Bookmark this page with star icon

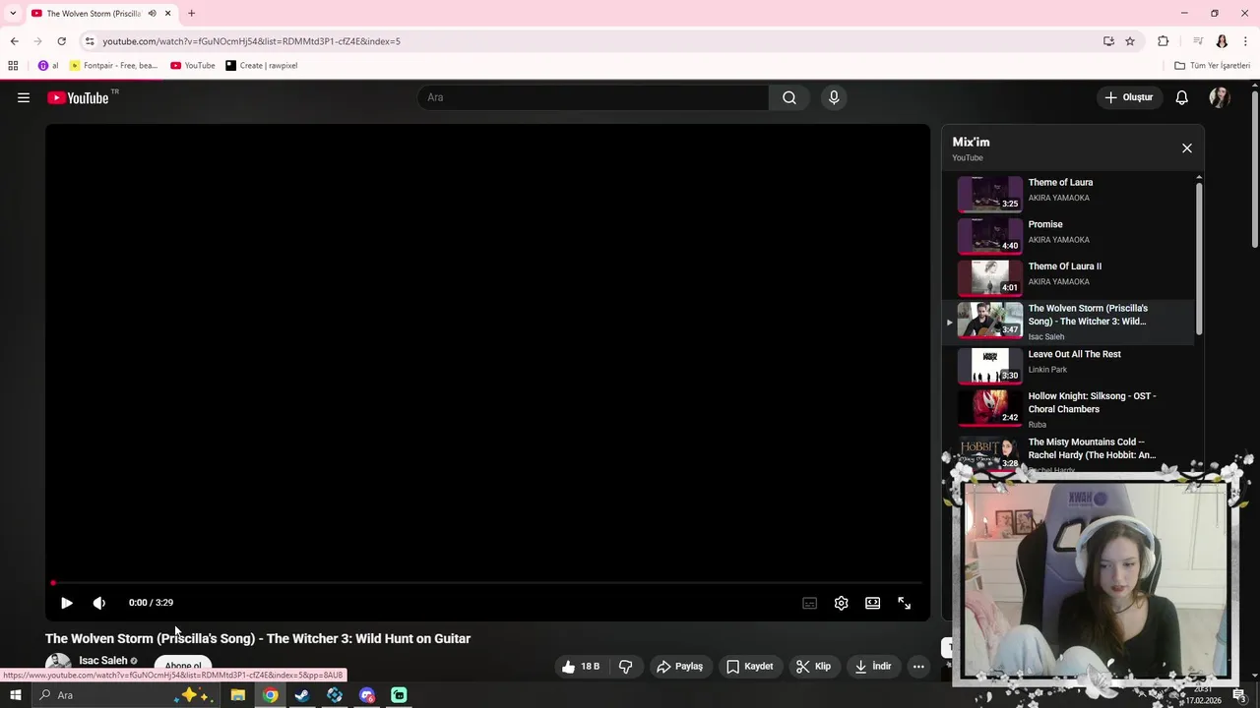tap(1130, 41)
